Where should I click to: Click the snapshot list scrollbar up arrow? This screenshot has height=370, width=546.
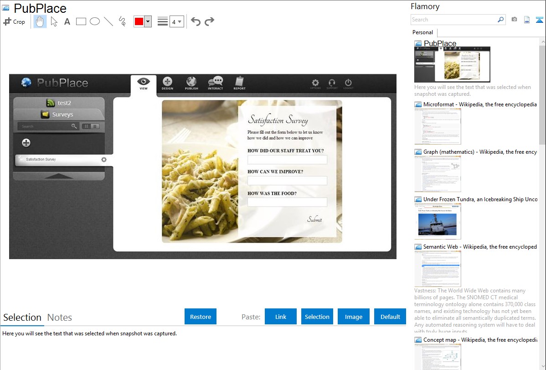542,42
